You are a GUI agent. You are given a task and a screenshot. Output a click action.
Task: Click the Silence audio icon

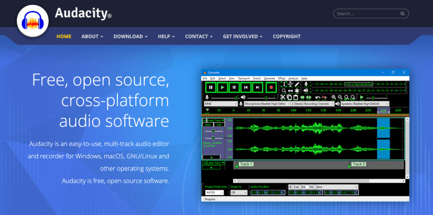click(308, 97)
